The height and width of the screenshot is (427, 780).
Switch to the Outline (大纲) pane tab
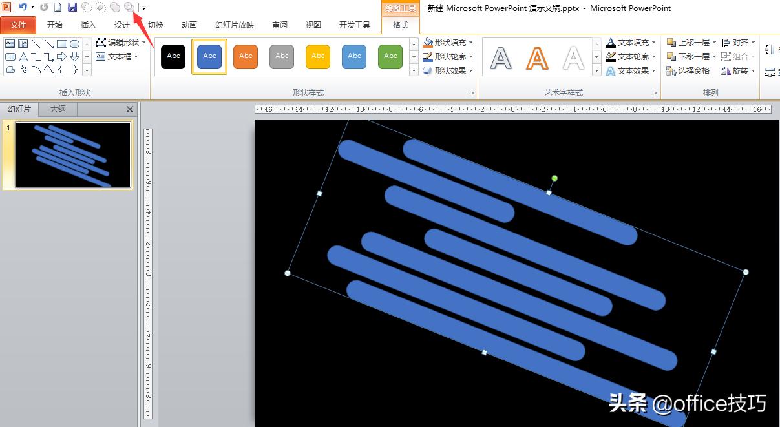tap(58, 109)
